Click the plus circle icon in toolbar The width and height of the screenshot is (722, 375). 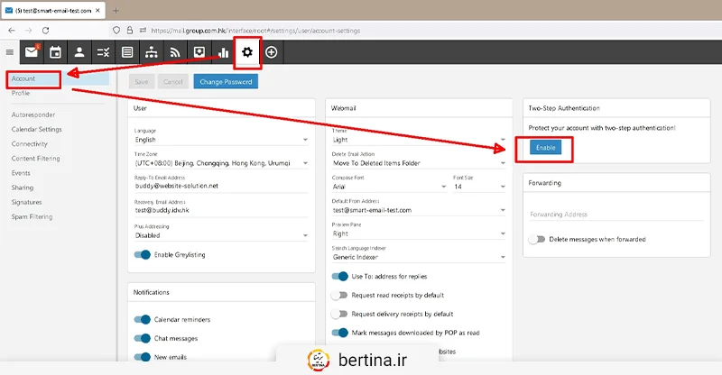[x=271, y=52]
